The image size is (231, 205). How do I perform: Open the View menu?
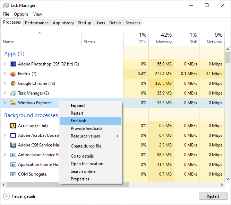[37, 14]
